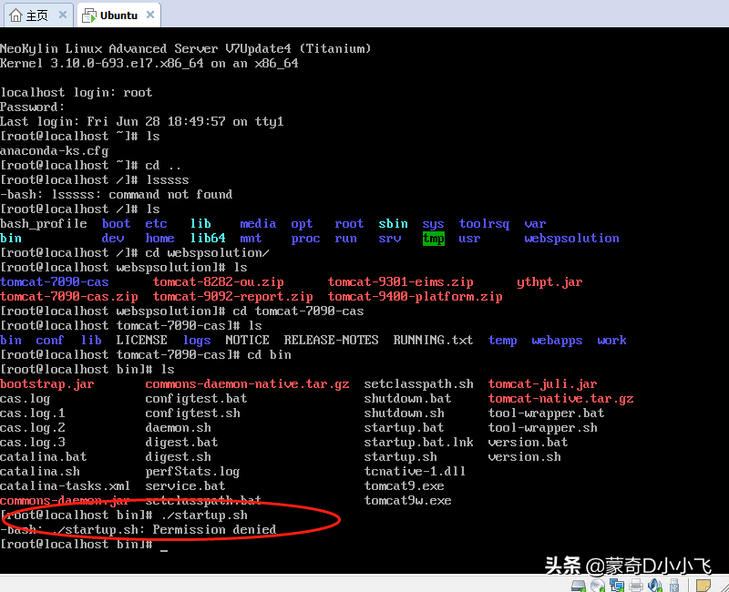Switch to the 主页 tab

(38, 15)
